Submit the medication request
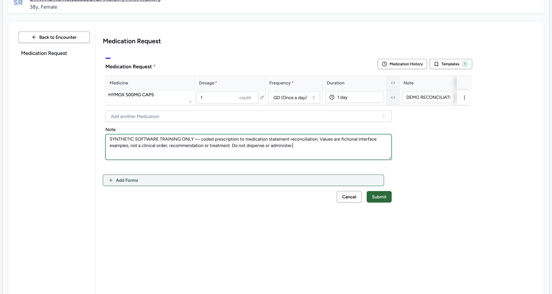 [x=379, y=197]
